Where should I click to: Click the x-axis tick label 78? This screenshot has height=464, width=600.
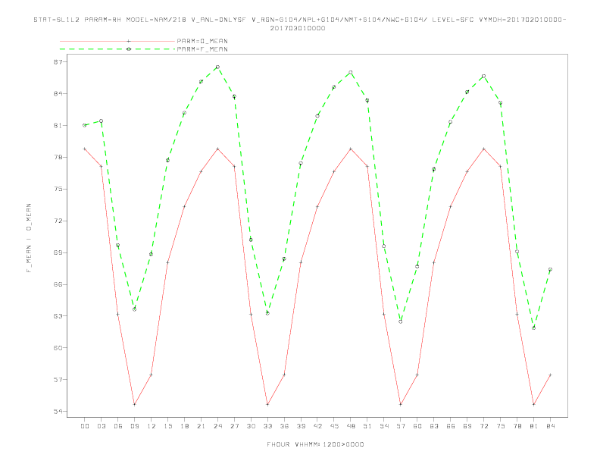pyautogui.click(x=517, y=426)
